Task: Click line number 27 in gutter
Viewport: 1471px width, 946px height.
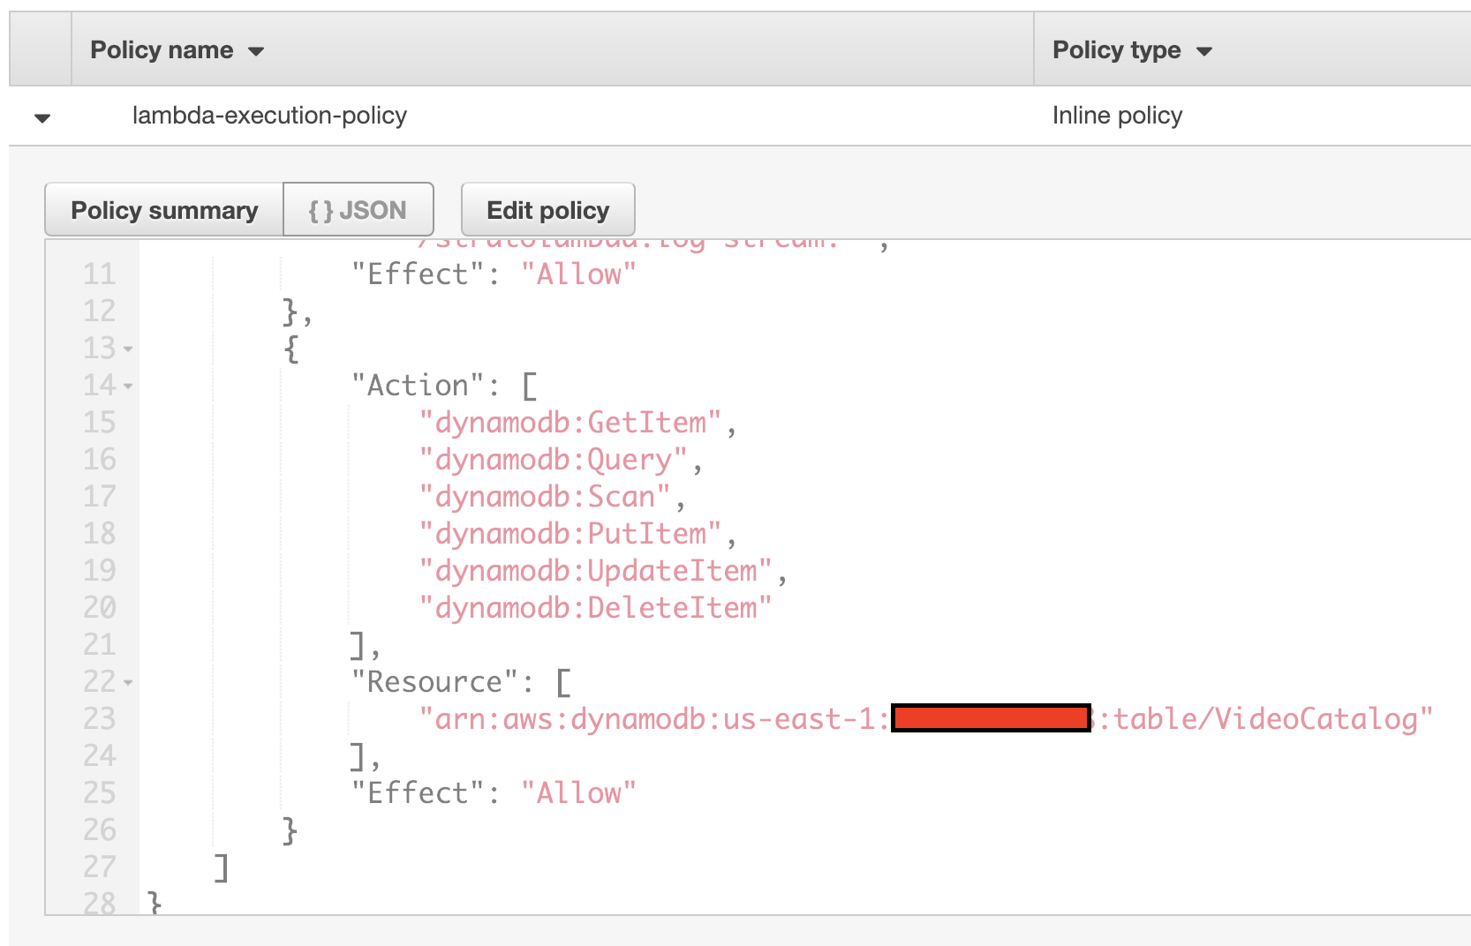Action: point(100,867)
